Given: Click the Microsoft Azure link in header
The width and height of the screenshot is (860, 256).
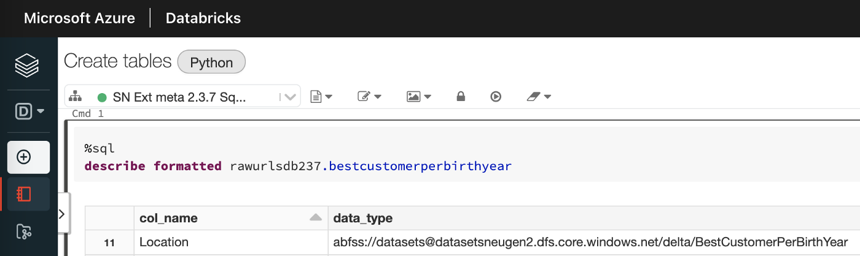Looking at the screenshot, I should 79,18.
